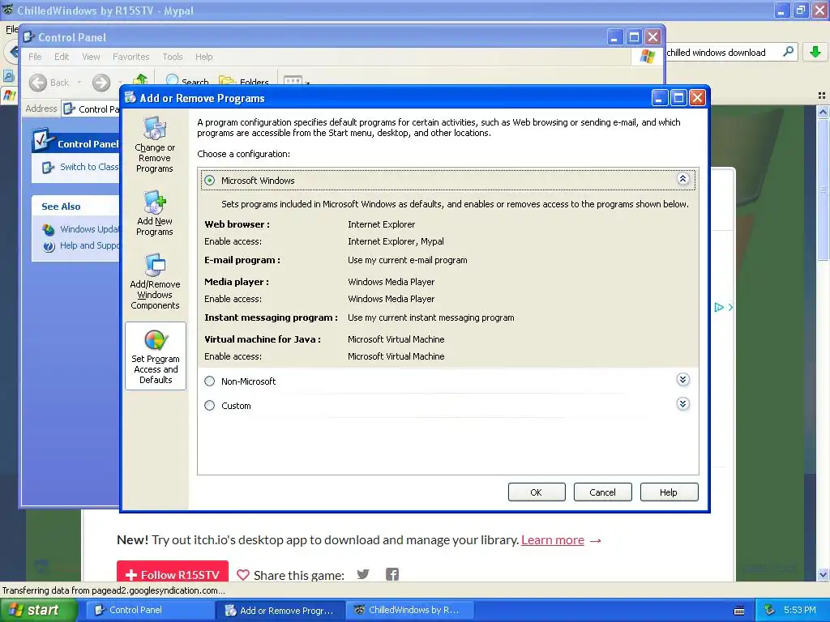Switch to ChilledWindows taskbar button
Screen dimensions: 830x622
point(409,610)
